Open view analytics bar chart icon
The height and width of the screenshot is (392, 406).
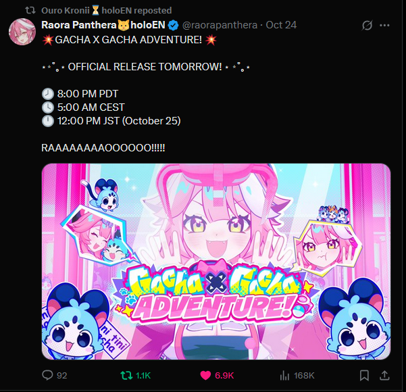pos(284,375)
